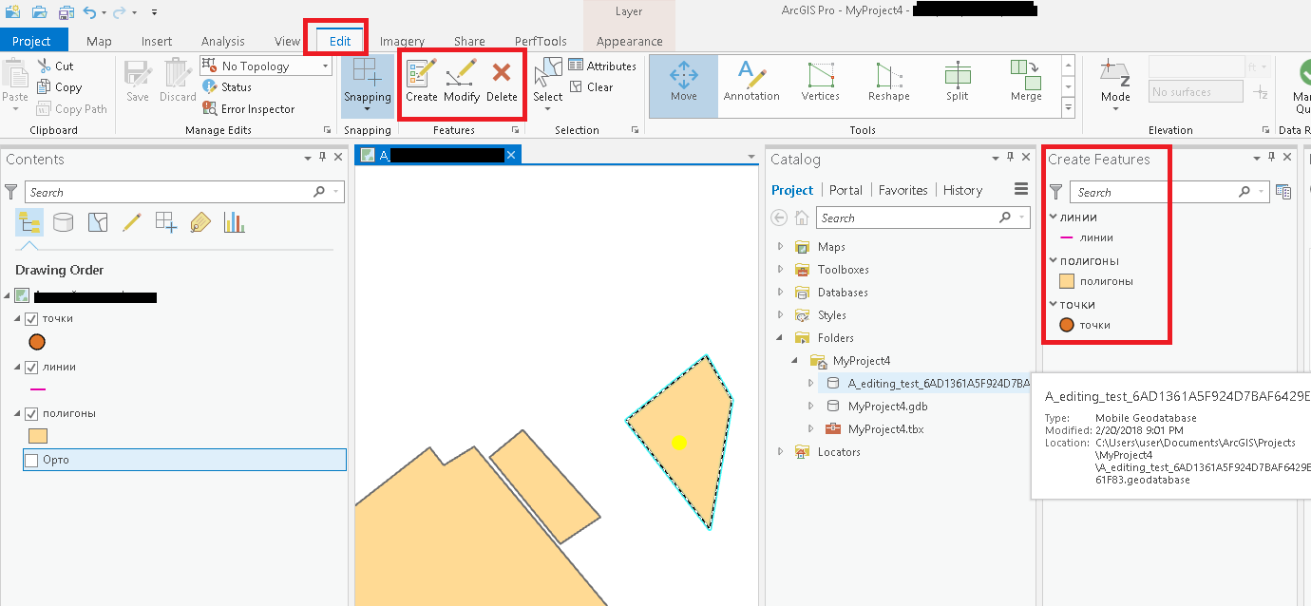Choose the Annotation editing tool
1311x606 pixels.
[x=751, y=82]
